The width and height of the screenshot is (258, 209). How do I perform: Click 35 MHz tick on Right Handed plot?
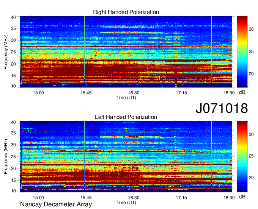coord(13,28)
